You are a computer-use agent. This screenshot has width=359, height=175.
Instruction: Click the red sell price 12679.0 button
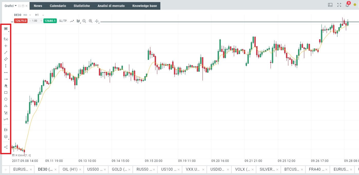[x=21, y=21]
